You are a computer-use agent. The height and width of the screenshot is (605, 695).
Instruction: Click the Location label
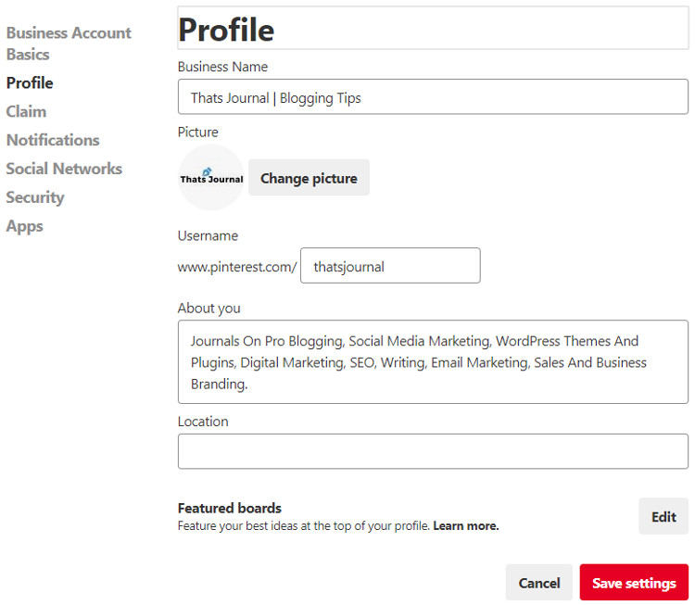tap(203, 422)
